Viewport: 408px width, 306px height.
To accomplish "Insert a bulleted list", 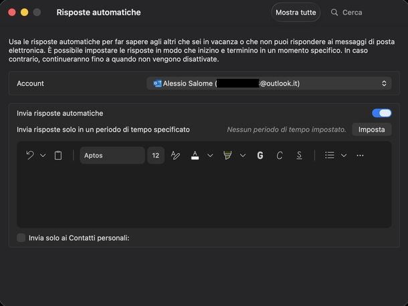I will tap(330, 156).
